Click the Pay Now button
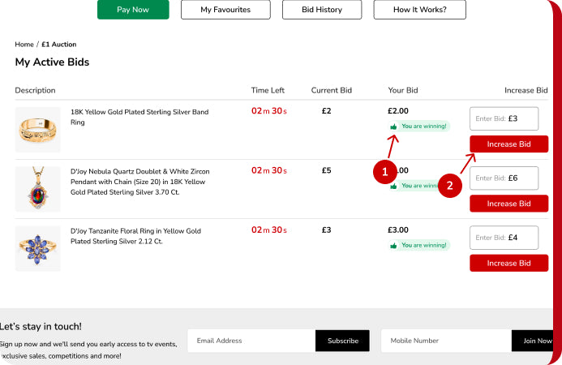Image resolution: width=562 pixels, height=365 pixels. tap(133, 10)
